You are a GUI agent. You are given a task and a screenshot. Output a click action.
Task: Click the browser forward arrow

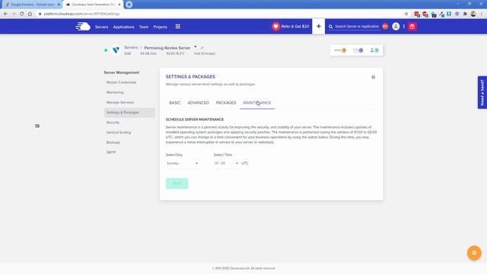point(14,14)
